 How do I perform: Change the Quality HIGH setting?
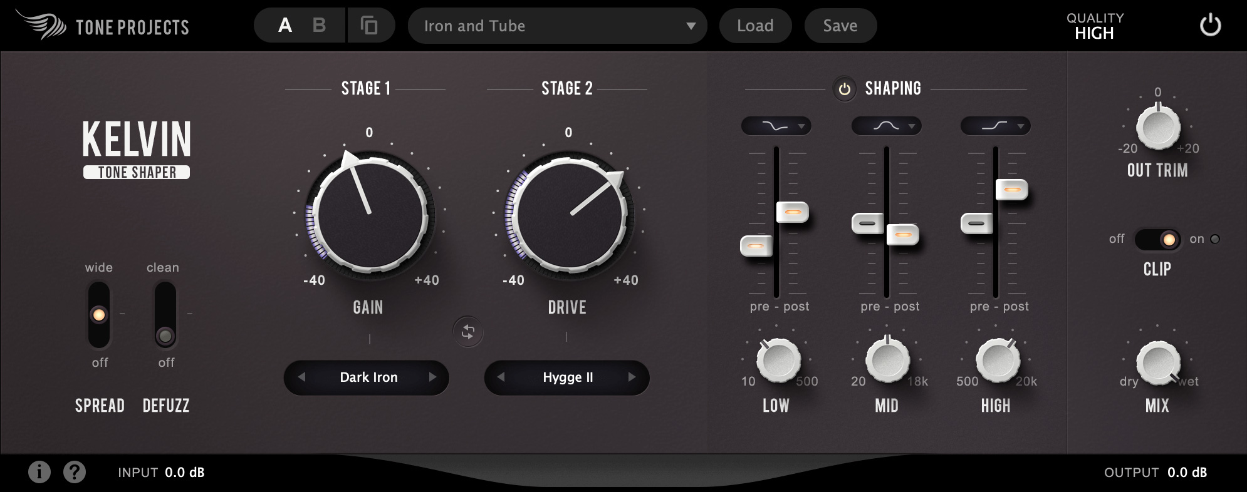[1095, 26]
